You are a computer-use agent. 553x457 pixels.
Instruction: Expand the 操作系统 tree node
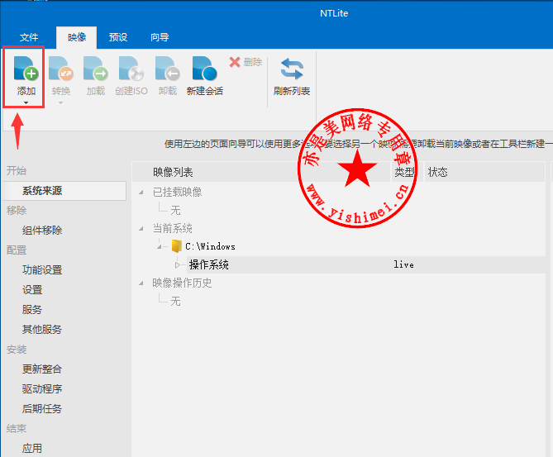[178, 264]
